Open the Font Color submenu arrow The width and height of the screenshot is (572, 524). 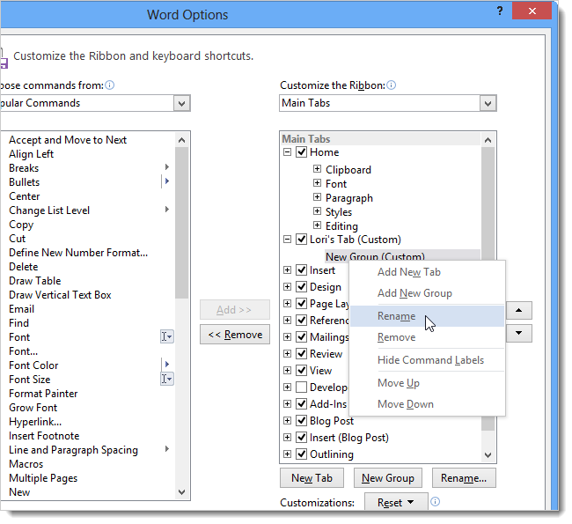coord(167,364)
